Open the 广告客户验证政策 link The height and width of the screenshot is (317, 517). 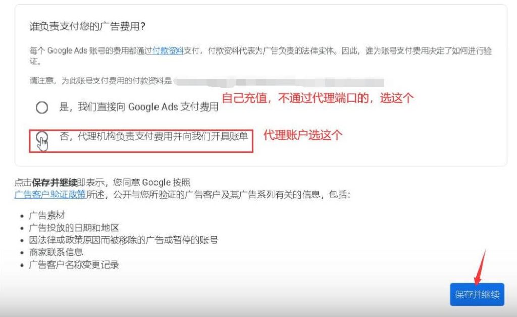click(50, 195)
